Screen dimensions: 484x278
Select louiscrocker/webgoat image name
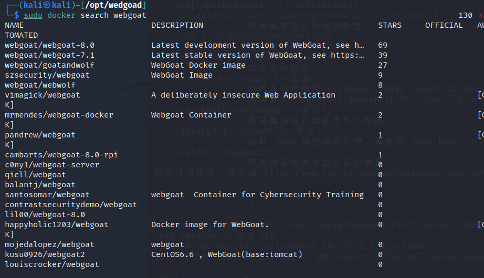pyautogui.click(x=52, y=264)
